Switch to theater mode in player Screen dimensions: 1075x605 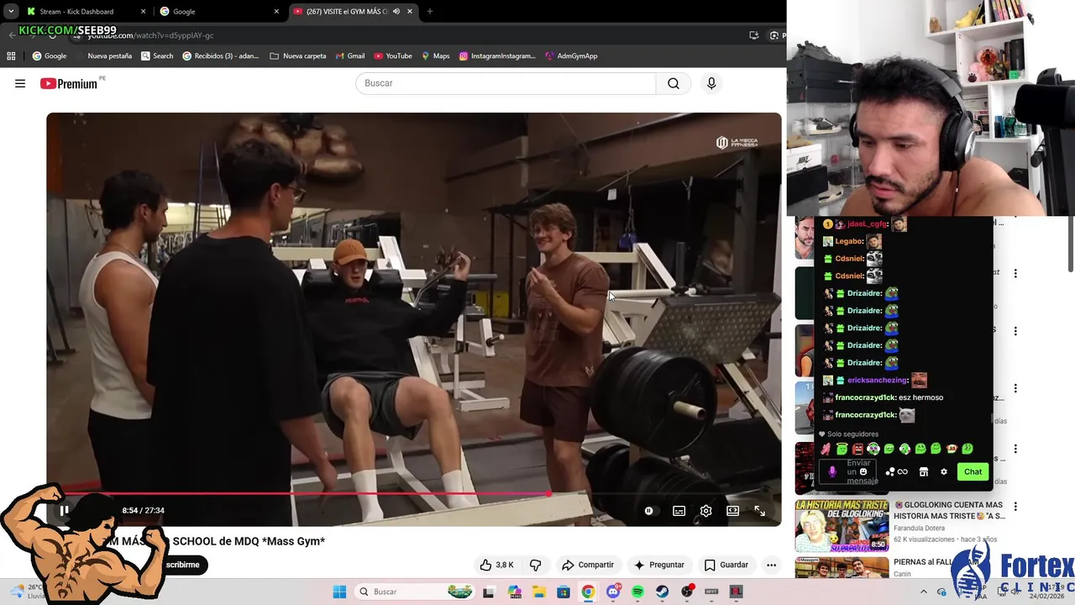[732, 511]
